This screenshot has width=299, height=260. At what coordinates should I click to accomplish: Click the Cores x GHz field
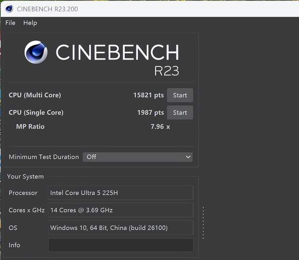[x=121, y=210]
